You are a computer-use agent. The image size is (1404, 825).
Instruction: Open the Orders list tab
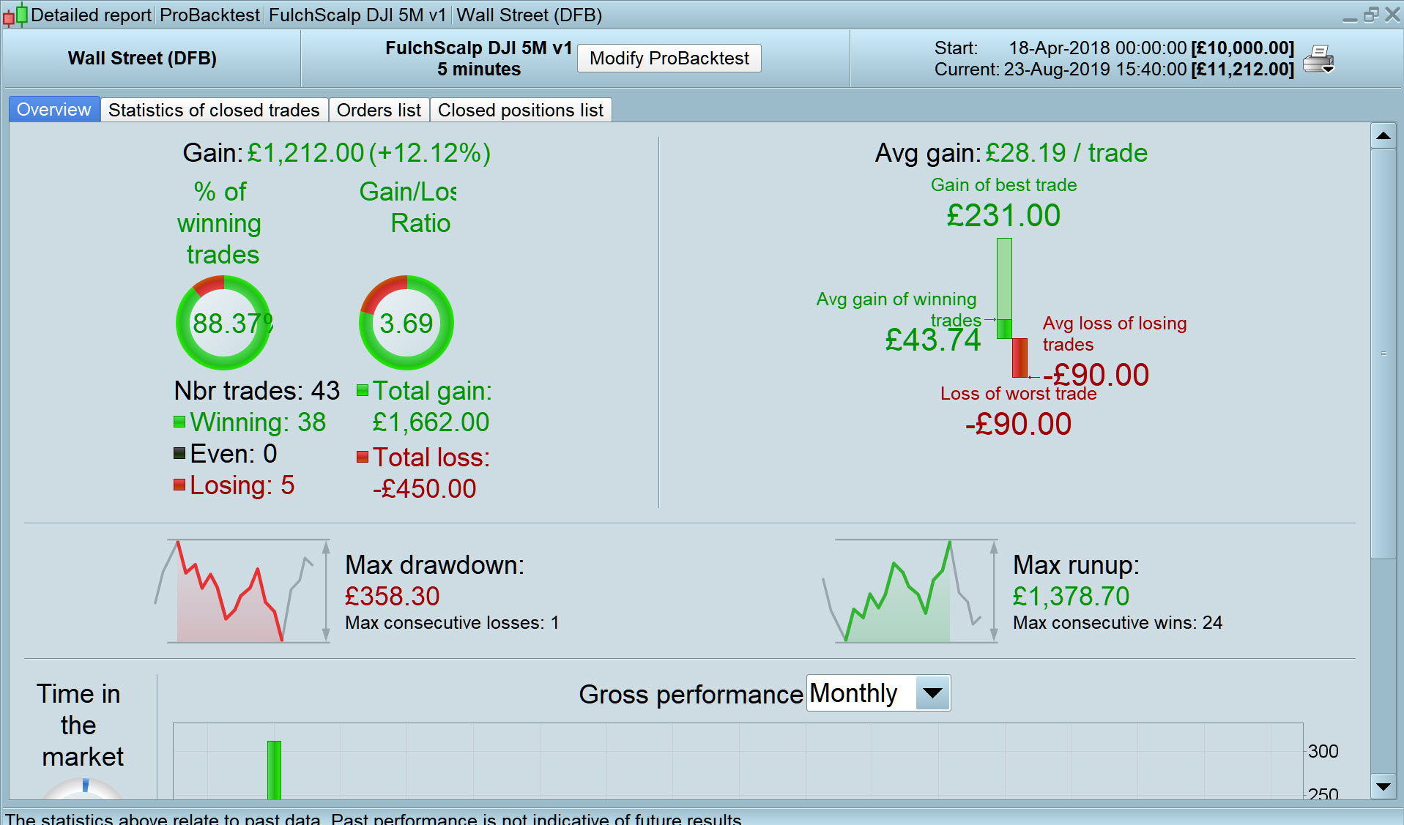(379, 110)
